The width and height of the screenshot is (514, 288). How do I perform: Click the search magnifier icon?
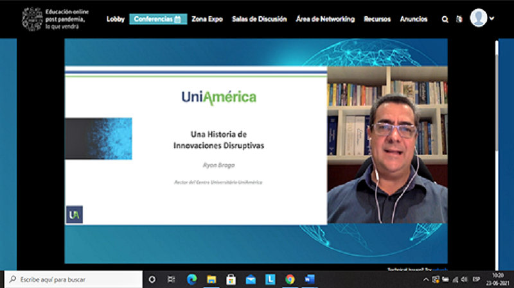tap(445, 19)
